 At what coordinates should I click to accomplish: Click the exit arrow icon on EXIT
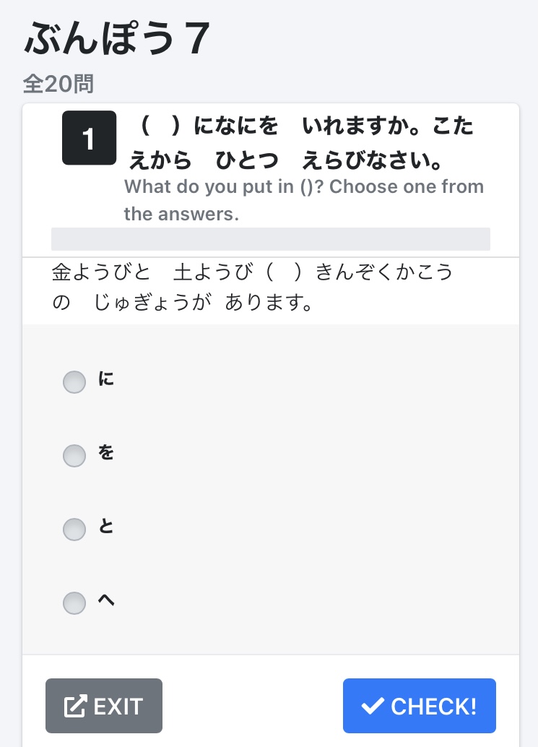(76, 706)
